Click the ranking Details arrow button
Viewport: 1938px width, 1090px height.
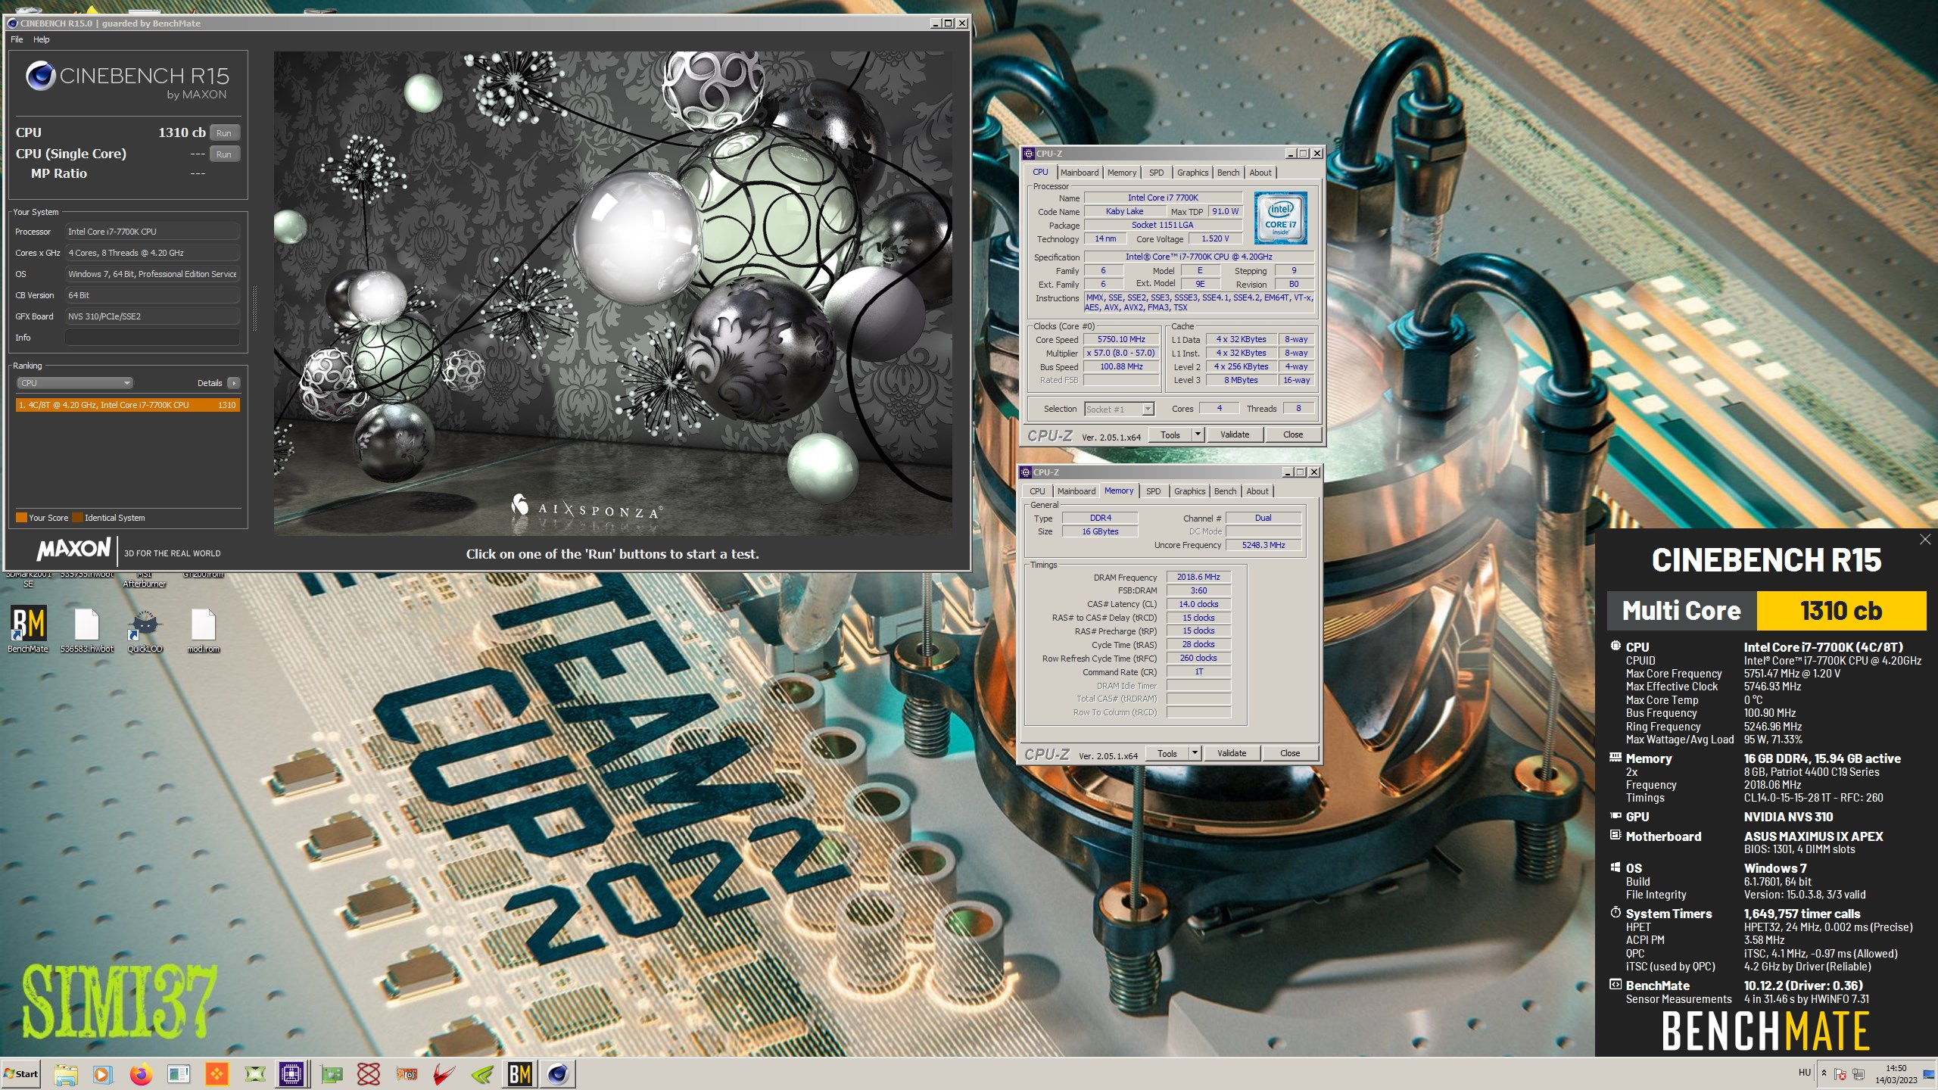coord(234,383)
